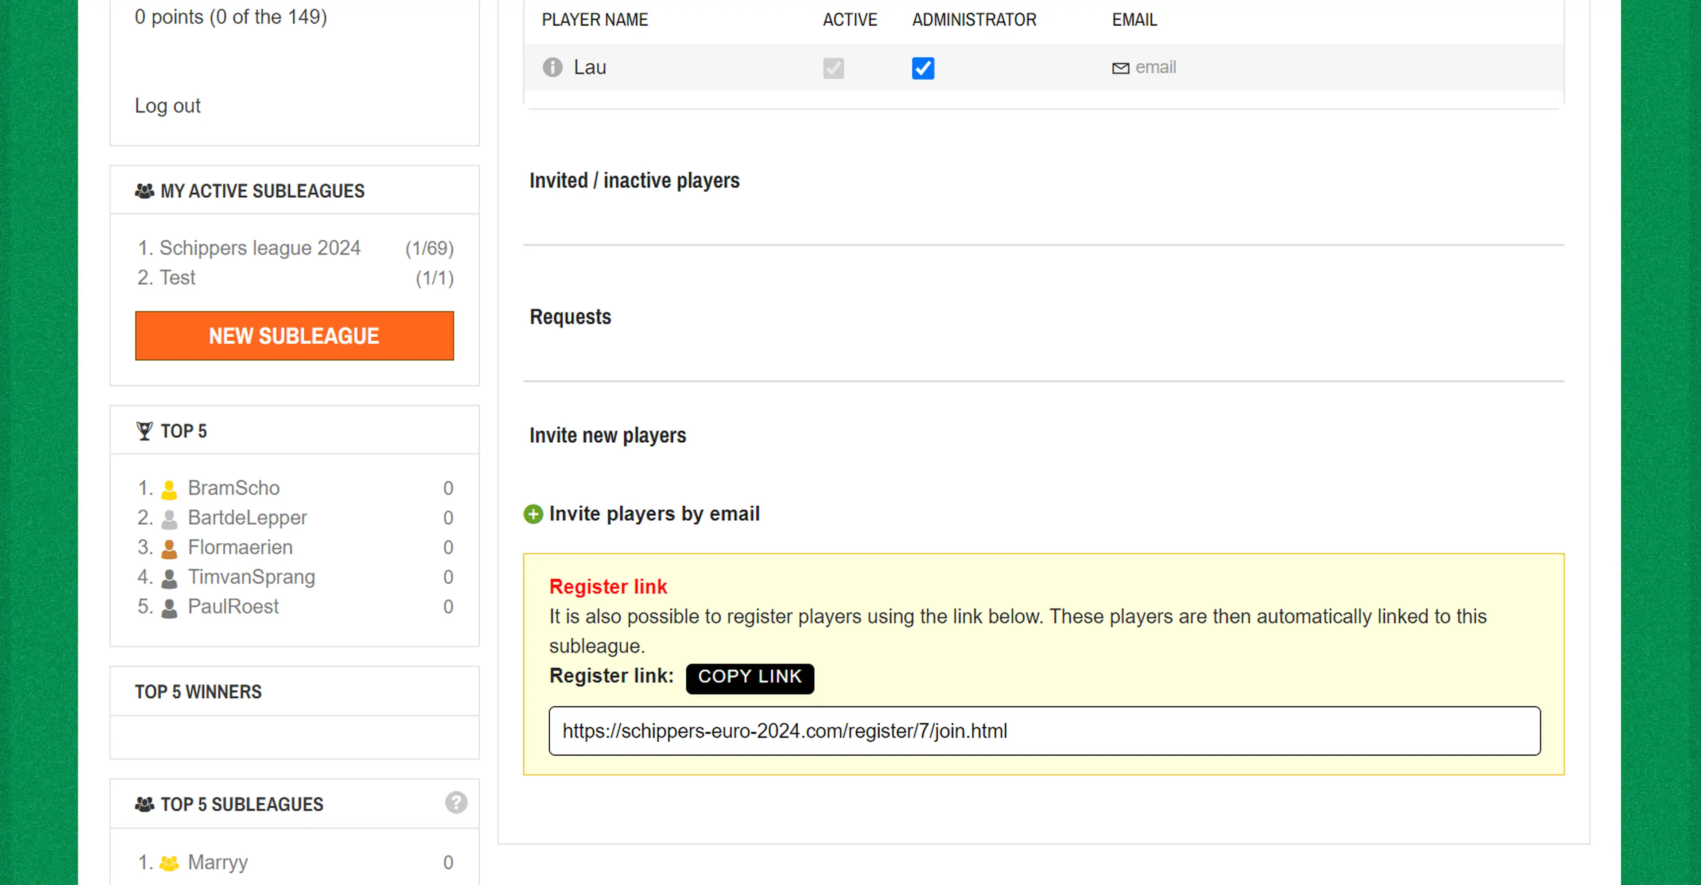The width and height of the screenshot is (1701, 885).
Task: Click the email link for Lau
Action: 1155,67
